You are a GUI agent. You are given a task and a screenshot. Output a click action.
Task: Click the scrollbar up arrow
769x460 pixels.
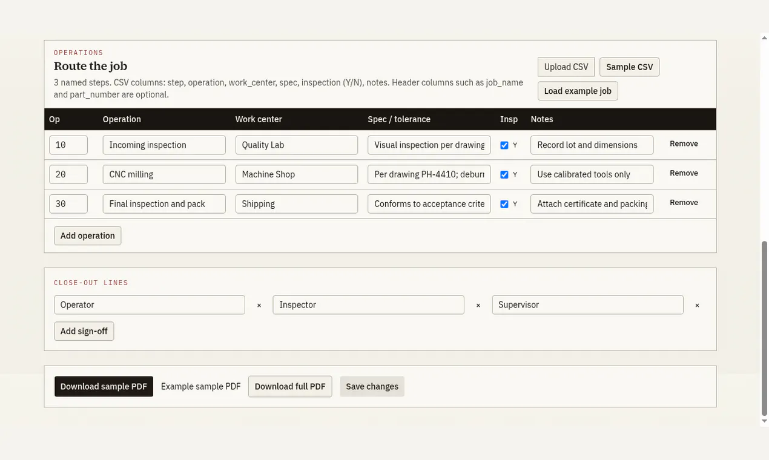click(x=764, y=38)
